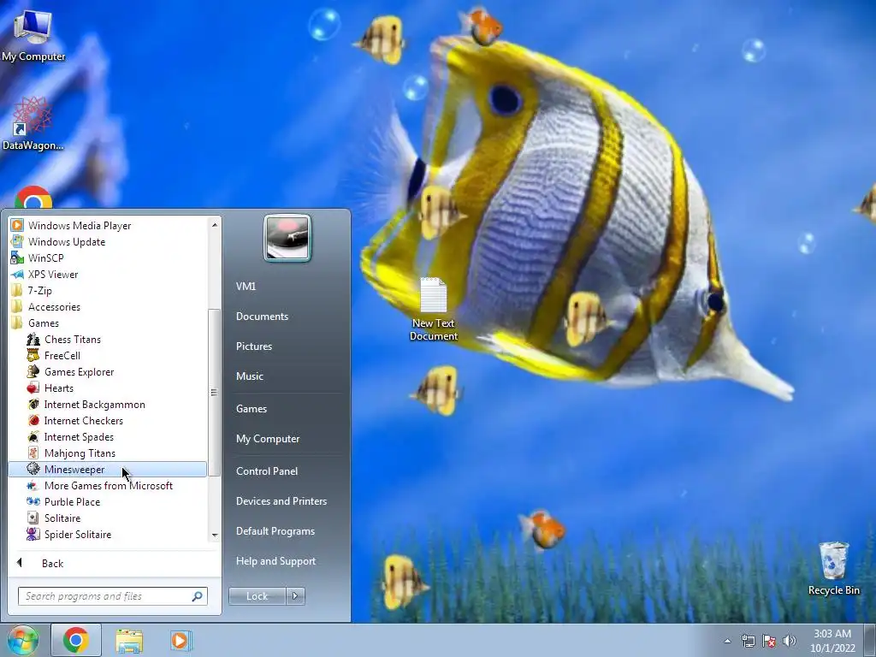This screenshot has height=657, width=876.
Task: Launch XPS Viewer
Action: (x=108, y=274)
